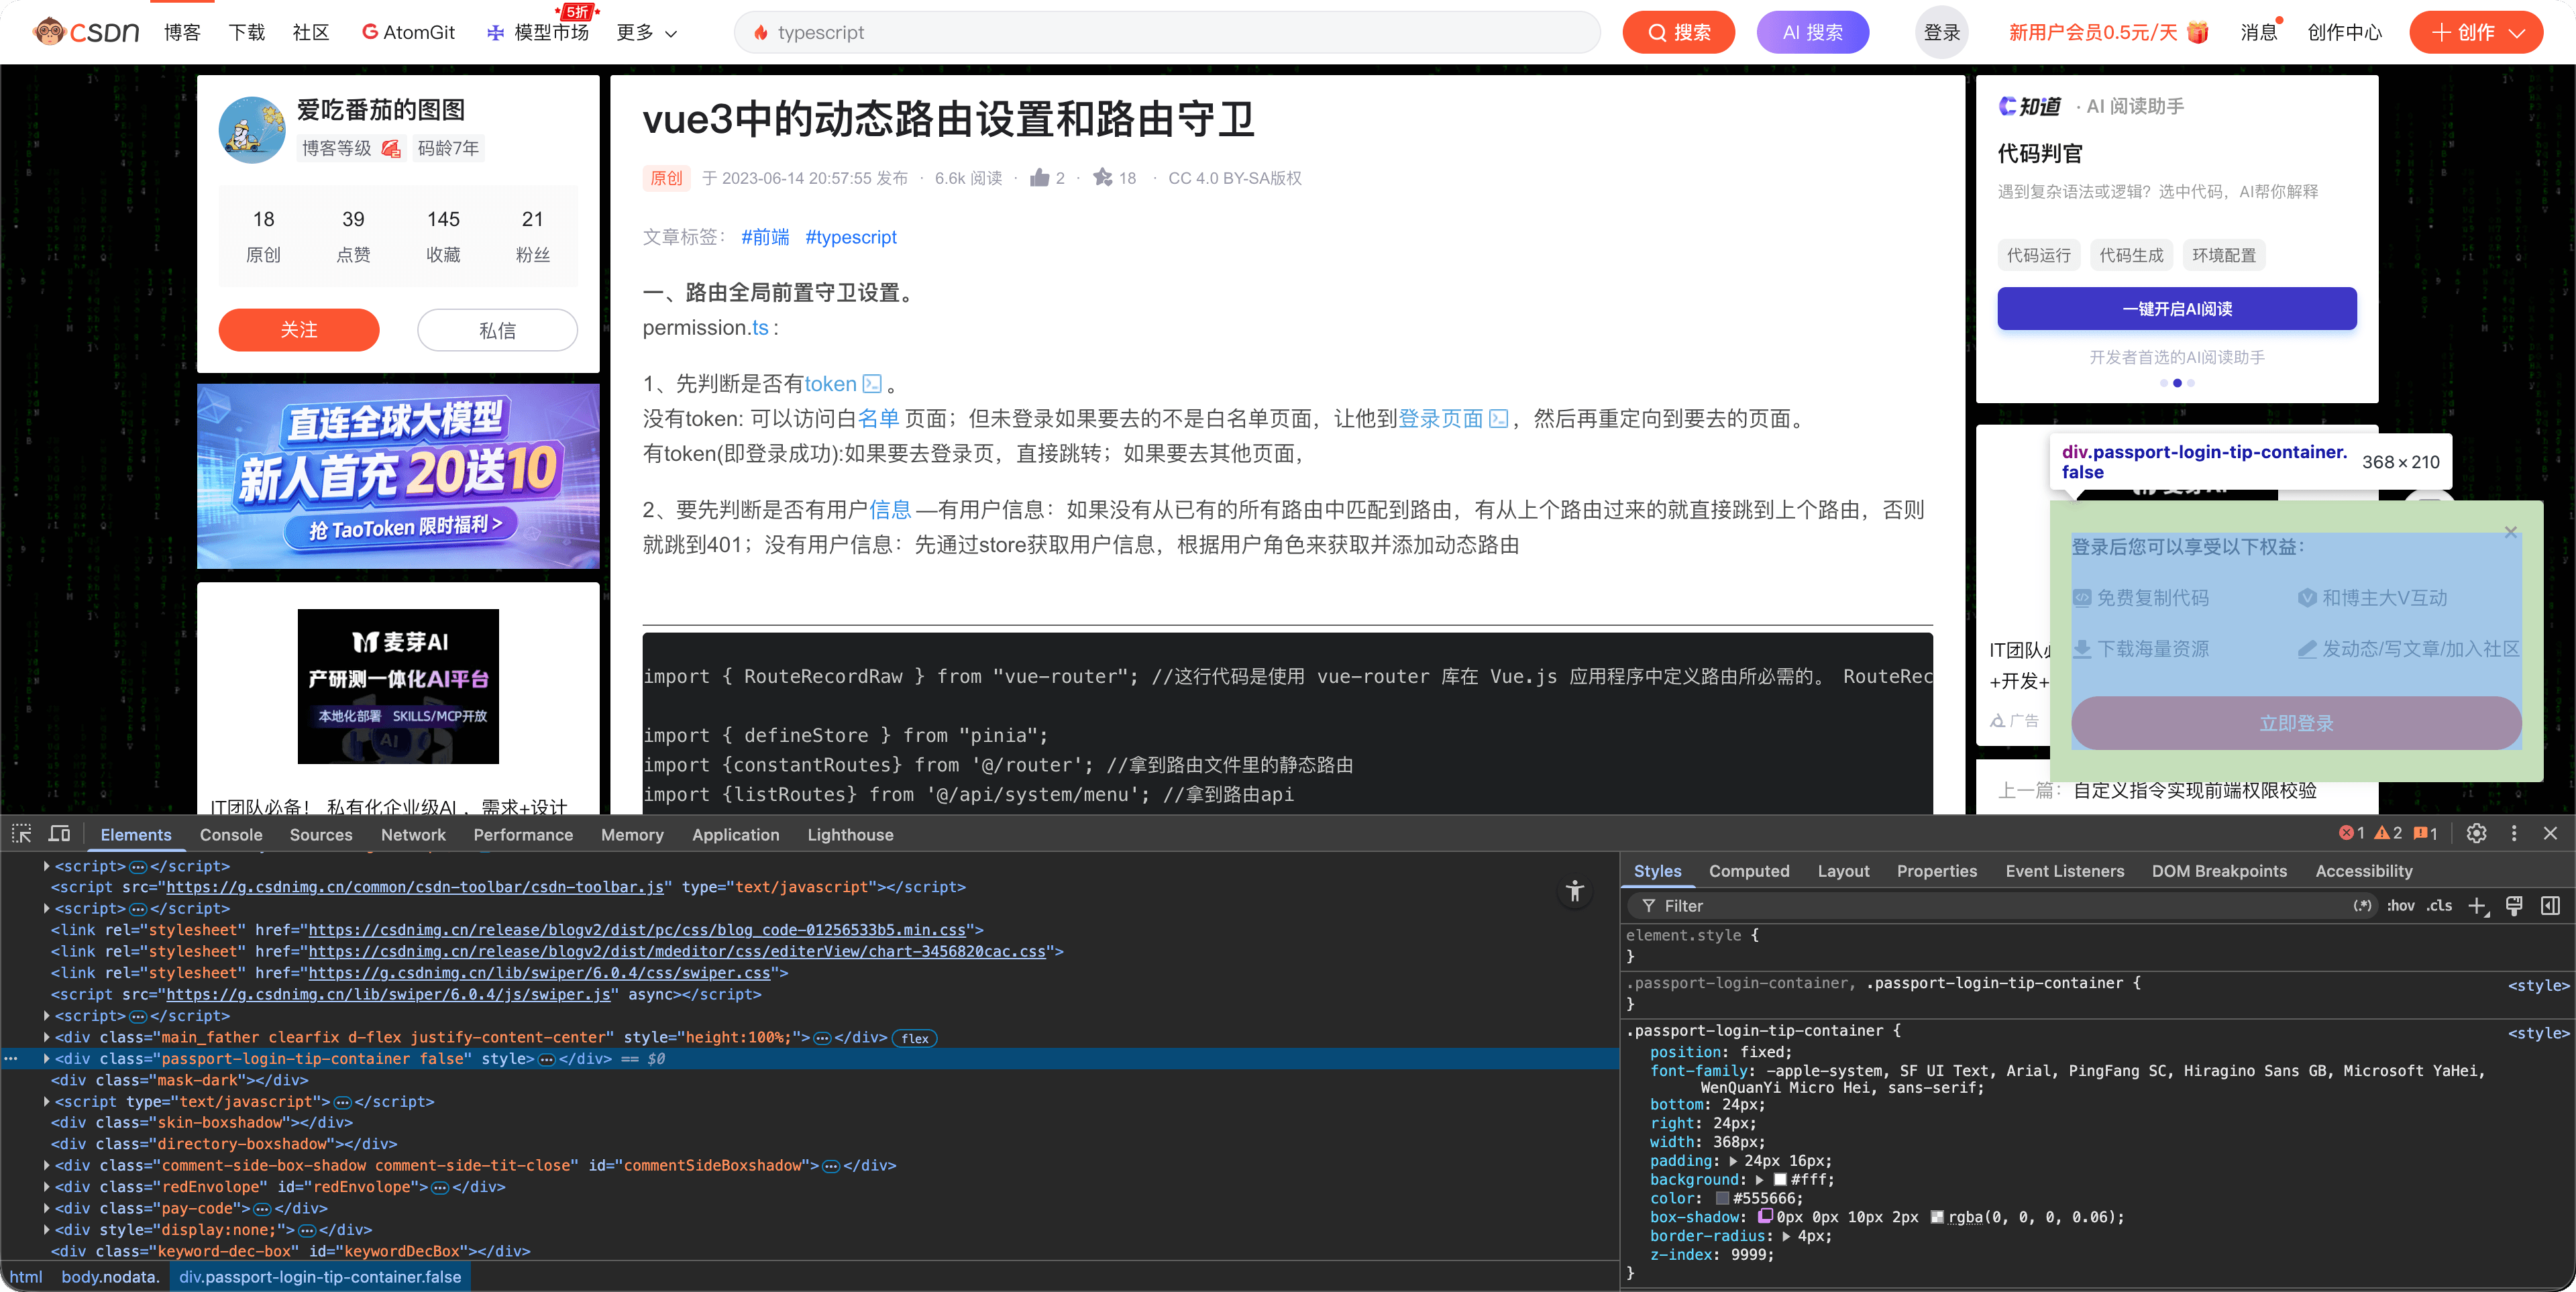Viewport: 2576px width, 1292px height.
Task: Click the 登录 login avatar button
Action: [1942, 33]
